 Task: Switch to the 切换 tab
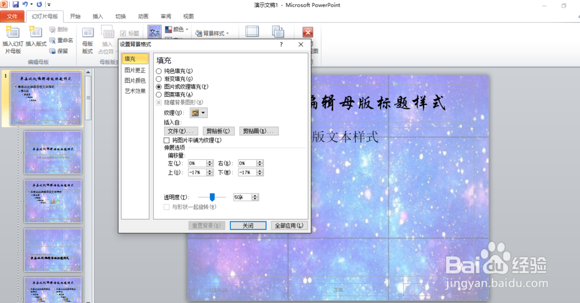[121, 16]
